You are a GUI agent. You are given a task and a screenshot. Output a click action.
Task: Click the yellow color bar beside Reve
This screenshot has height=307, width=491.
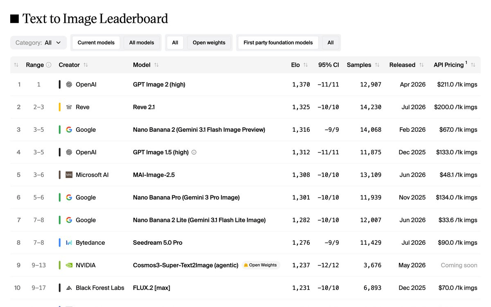pyautogui.click(x=60, y=107)
